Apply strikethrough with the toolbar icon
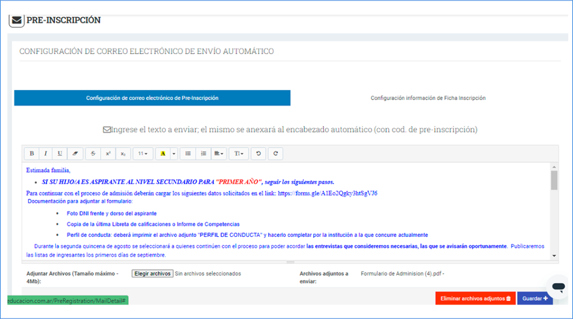The width and height of the screenshot is (573, 319). tap(93, 153)
